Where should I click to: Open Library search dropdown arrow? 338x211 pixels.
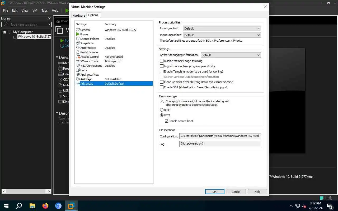click(x=49, y=25)
